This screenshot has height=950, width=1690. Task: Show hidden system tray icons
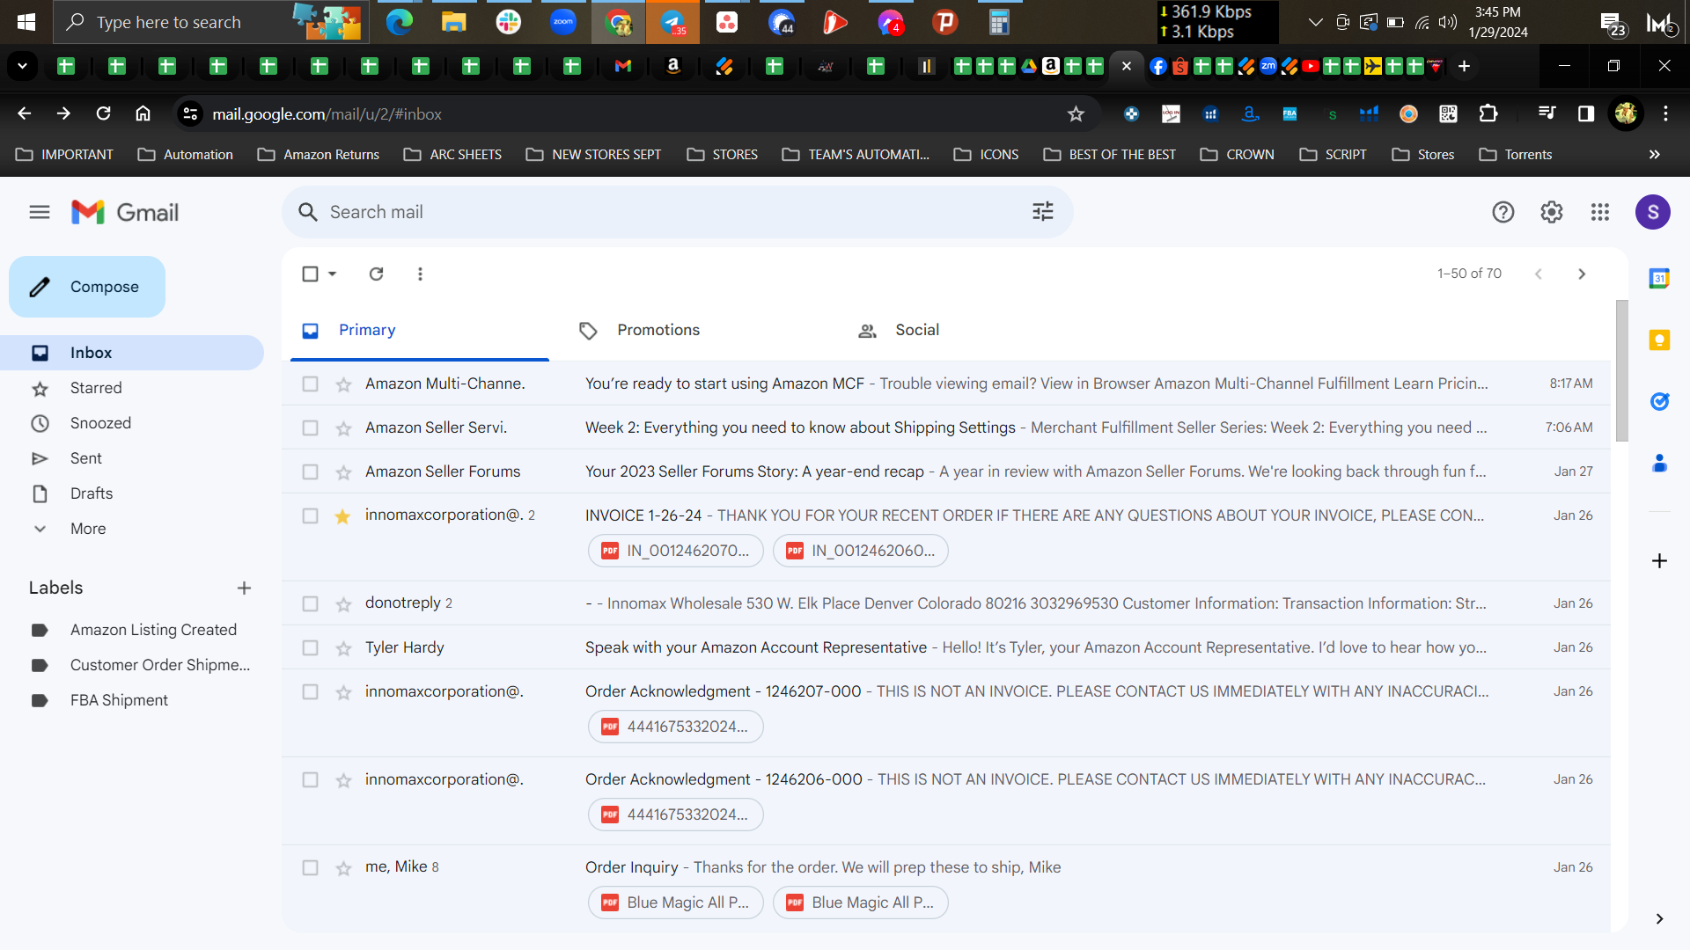pos(1315,22)
